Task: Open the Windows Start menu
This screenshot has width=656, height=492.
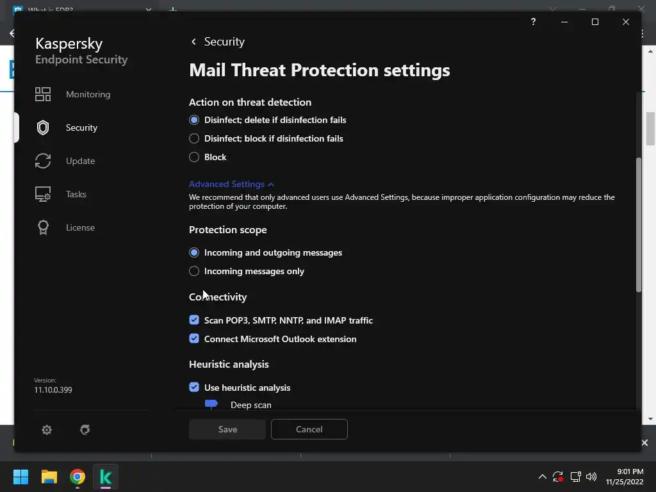Action: 20,477
